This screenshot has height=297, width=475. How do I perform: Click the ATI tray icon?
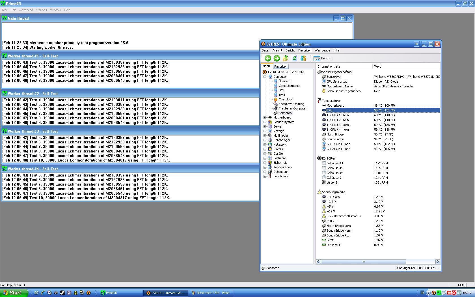pyautogui.click(x=449, y=293)
